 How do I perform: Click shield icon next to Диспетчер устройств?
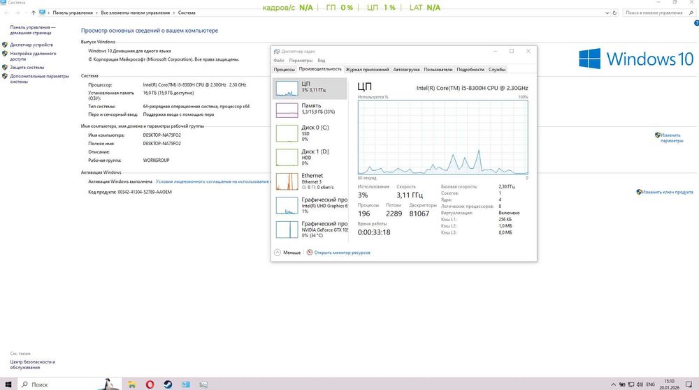coord(5,45)
